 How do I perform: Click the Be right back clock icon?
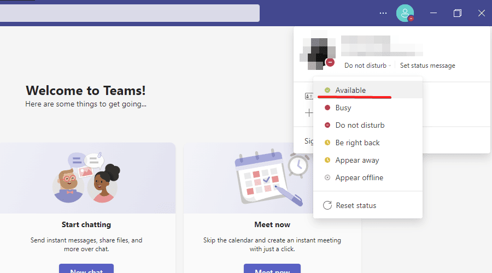tap(327, 143)
